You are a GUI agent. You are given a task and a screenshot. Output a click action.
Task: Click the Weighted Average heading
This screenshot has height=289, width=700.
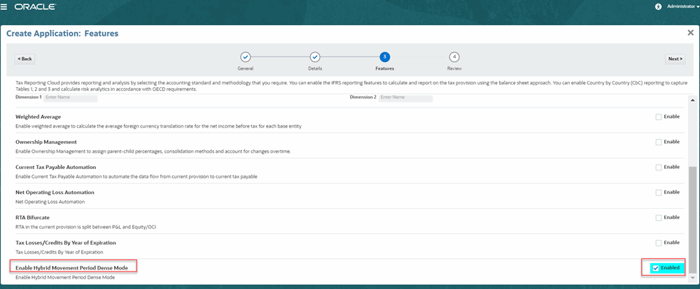pos(38,117)
